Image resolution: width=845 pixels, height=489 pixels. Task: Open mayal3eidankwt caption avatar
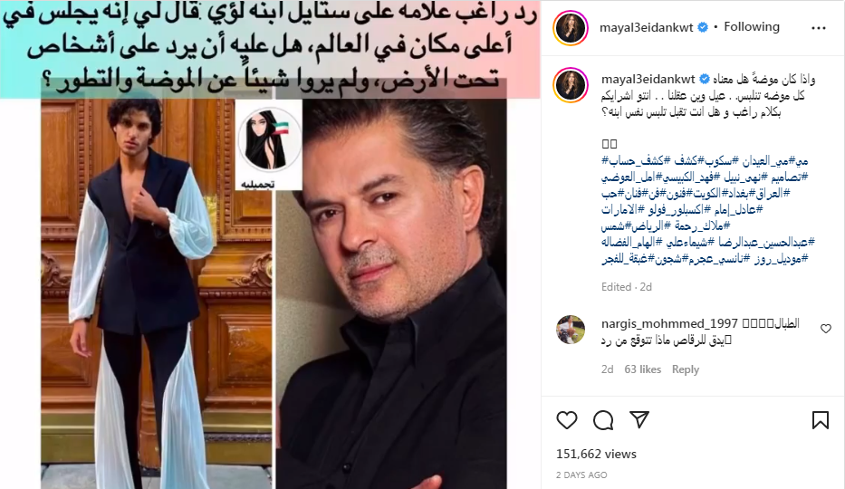571,85
